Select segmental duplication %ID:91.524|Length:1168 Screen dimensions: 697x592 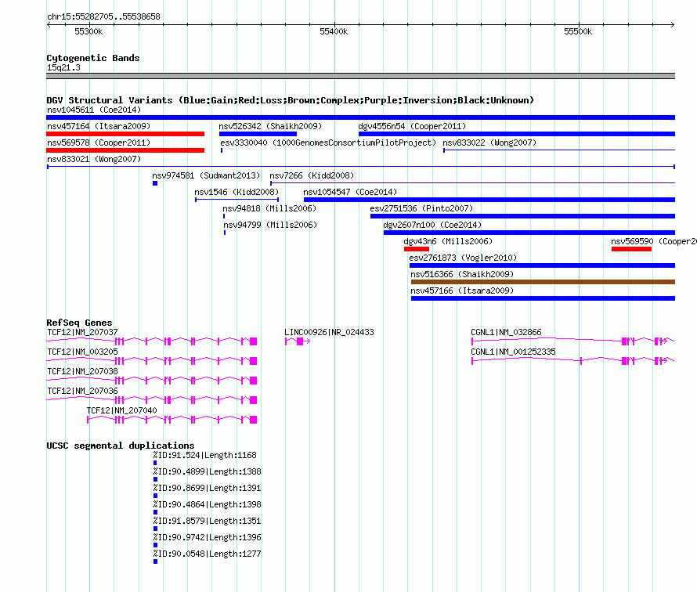[204, 455]
